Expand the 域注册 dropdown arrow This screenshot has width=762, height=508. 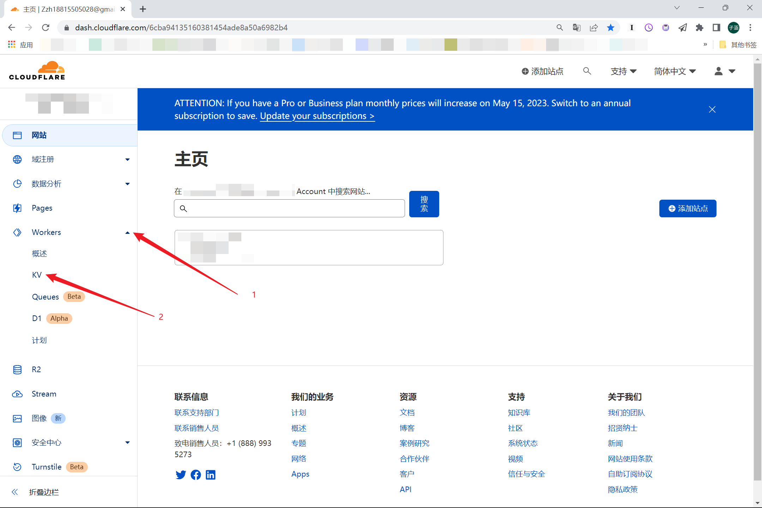[127, 159]
